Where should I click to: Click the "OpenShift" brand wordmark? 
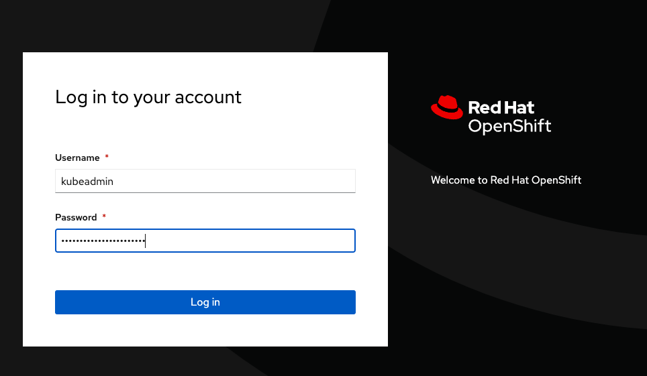(x=509, y=126)
